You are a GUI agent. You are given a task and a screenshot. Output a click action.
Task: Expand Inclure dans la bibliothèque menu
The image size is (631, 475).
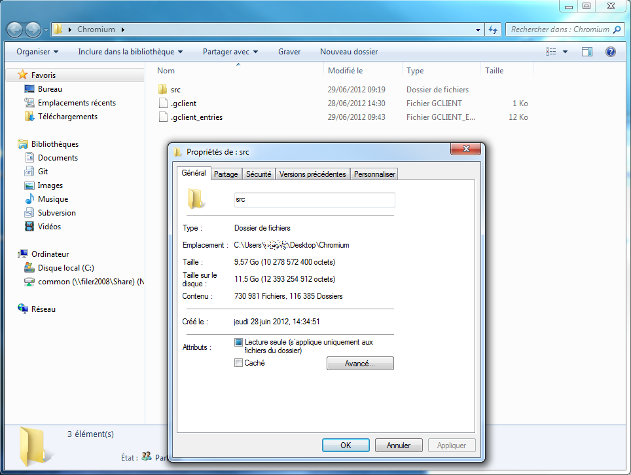tap(130, 52)
